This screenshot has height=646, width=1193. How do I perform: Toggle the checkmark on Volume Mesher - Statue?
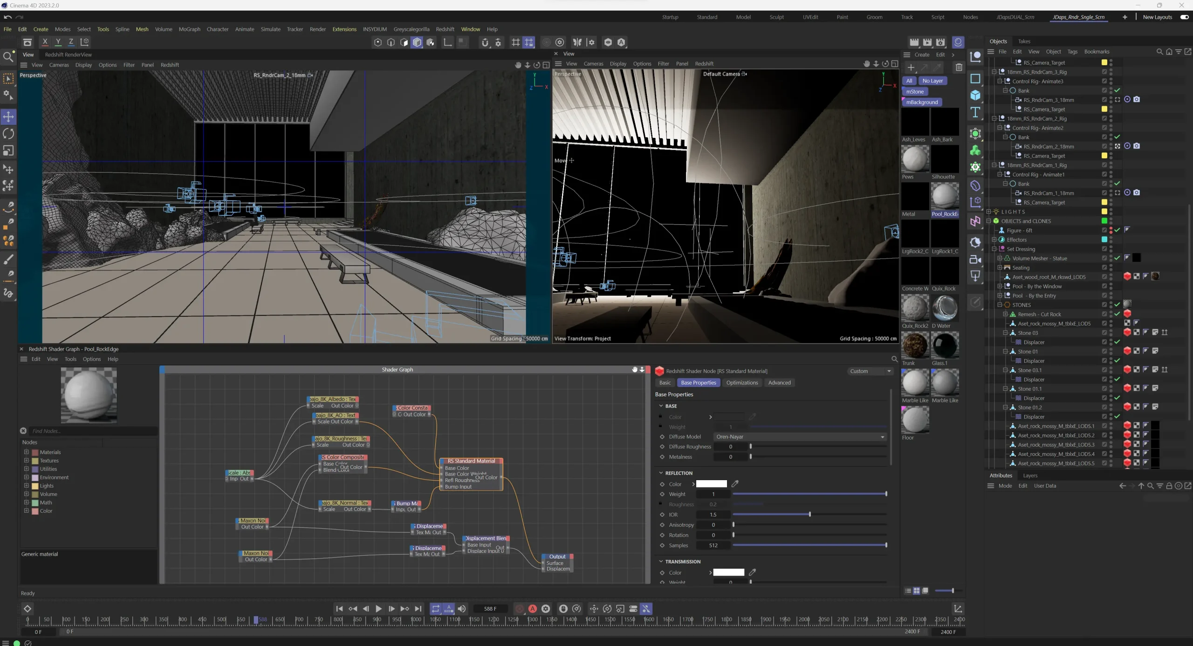(1118, 258)
